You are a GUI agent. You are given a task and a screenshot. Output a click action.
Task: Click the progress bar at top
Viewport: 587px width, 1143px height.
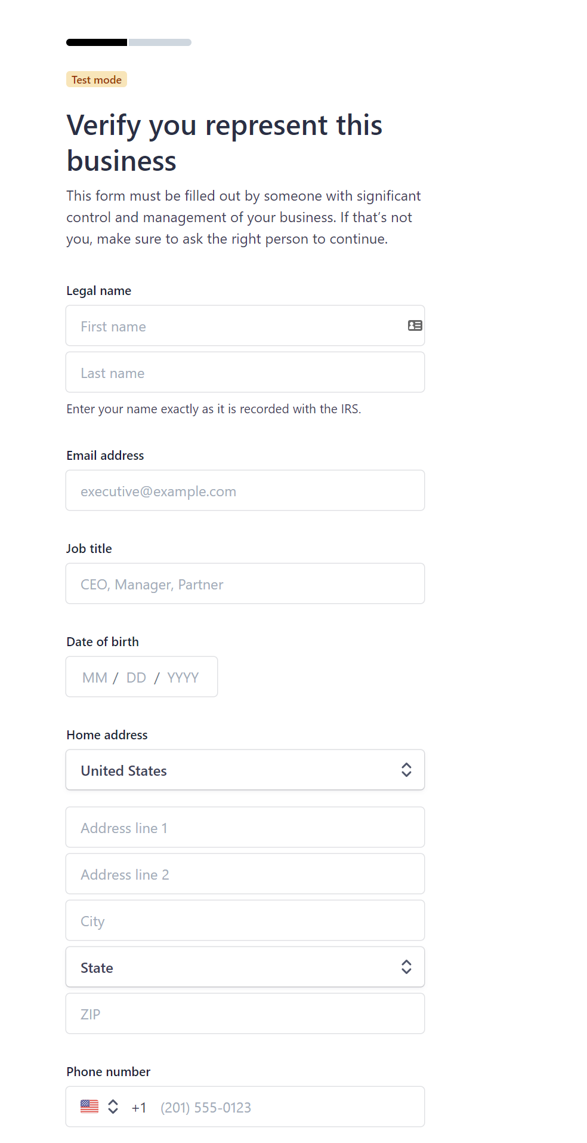tap(129, 42)
